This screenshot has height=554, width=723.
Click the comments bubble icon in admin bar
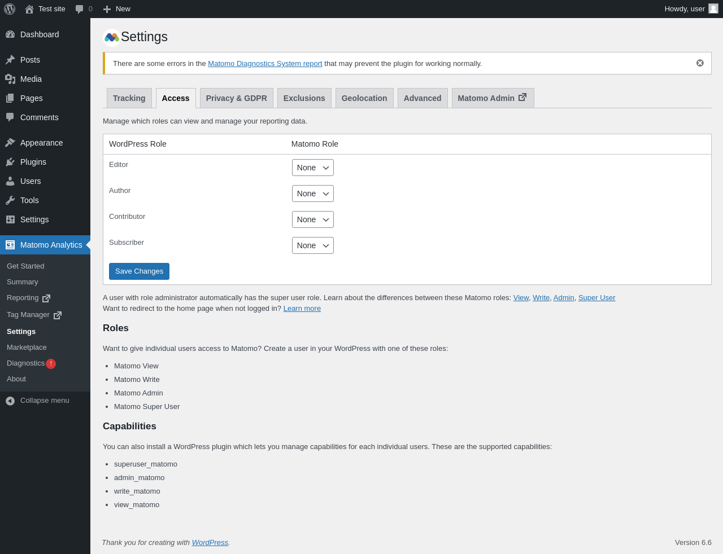[x=80, y=9]
